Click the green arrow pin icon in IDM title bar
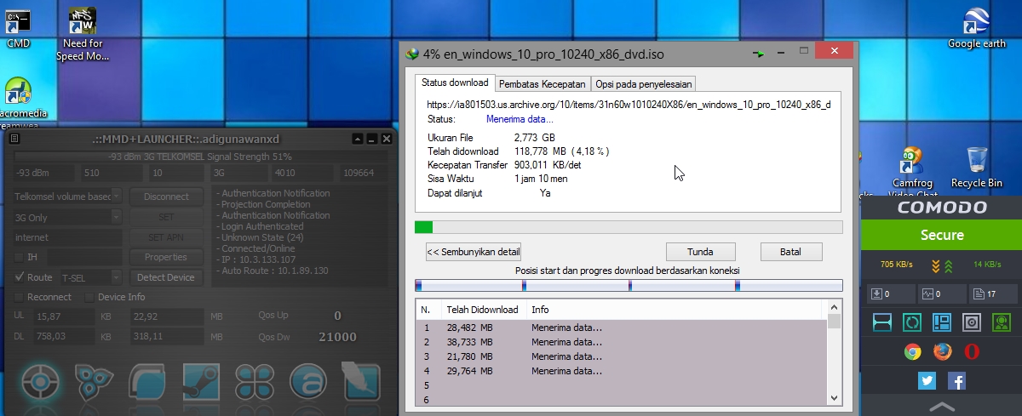Screen dimensions: 1022x416 758,54
